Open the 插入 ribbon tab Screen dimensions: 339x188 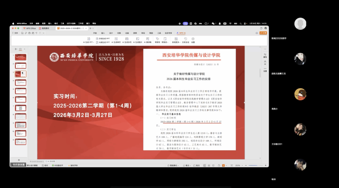pyautogui.click(x=103, y=33)
